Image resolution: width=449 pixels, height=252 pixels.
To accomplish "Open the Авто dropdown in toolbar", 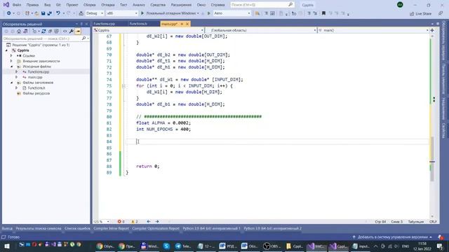I will (x=232, y=13).
